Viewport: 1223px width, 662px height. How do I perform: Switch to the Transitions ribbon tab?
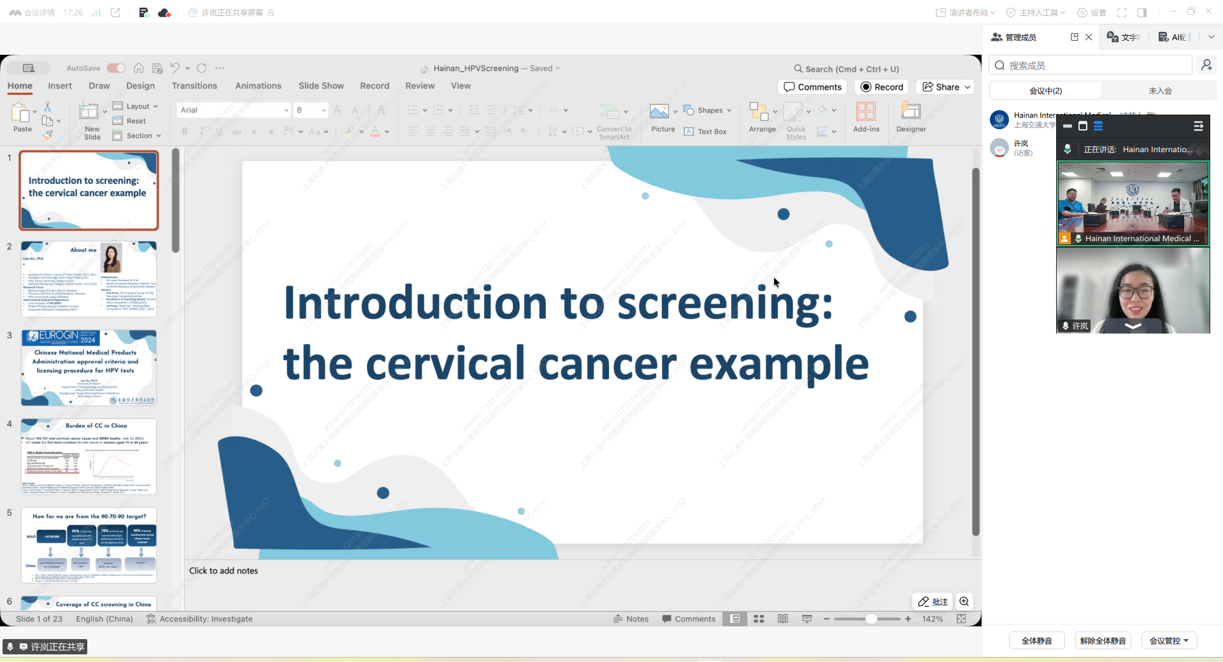click(194, 86)
